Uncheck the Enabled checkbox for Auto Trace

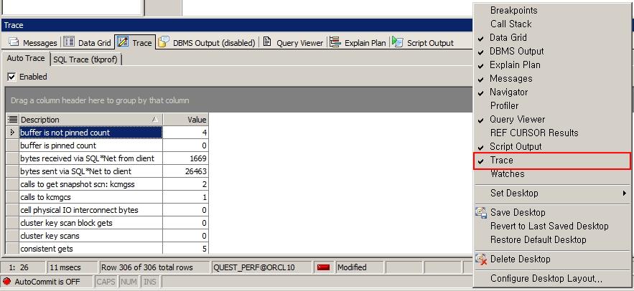[11, 77]
